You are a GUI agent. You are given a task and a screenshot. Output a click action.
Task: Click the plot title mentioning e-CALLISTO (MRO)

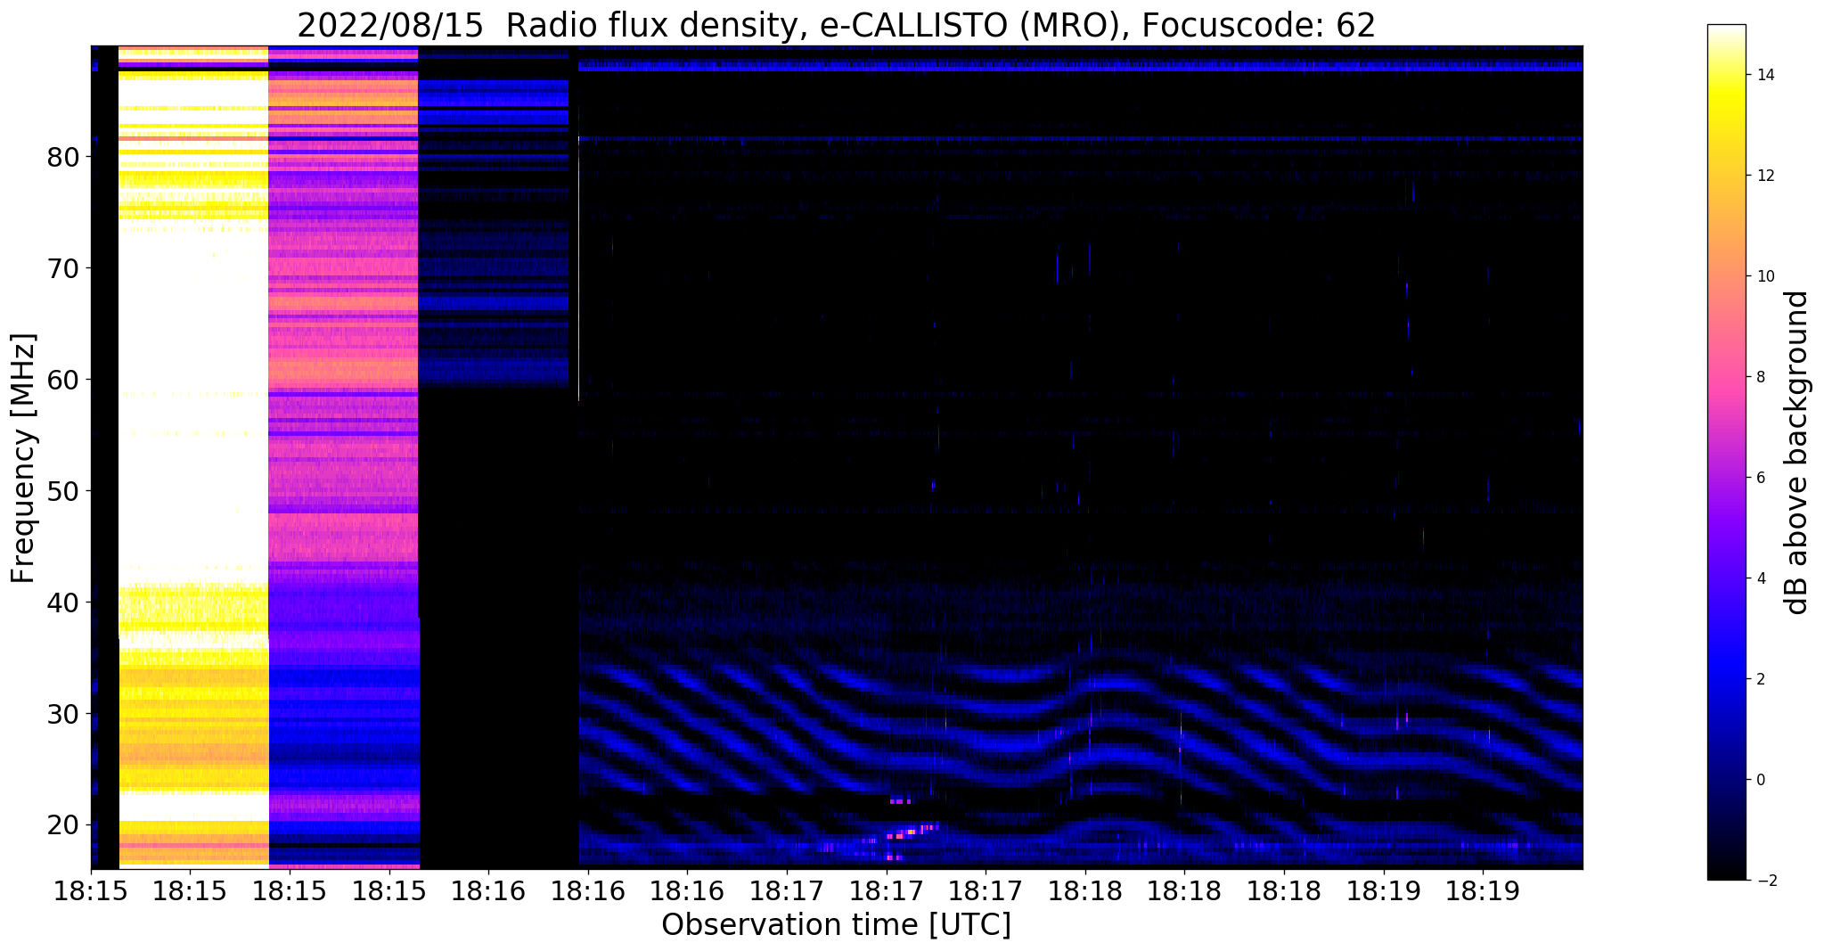coord(836,25)
